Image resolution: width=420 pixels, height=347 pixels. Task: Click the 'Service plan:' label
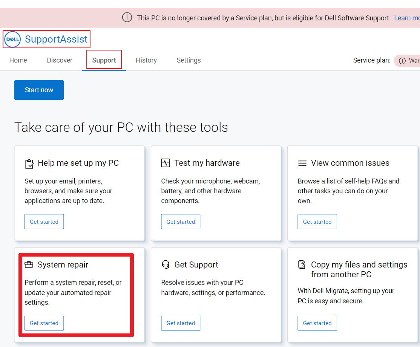click(372, 60)
